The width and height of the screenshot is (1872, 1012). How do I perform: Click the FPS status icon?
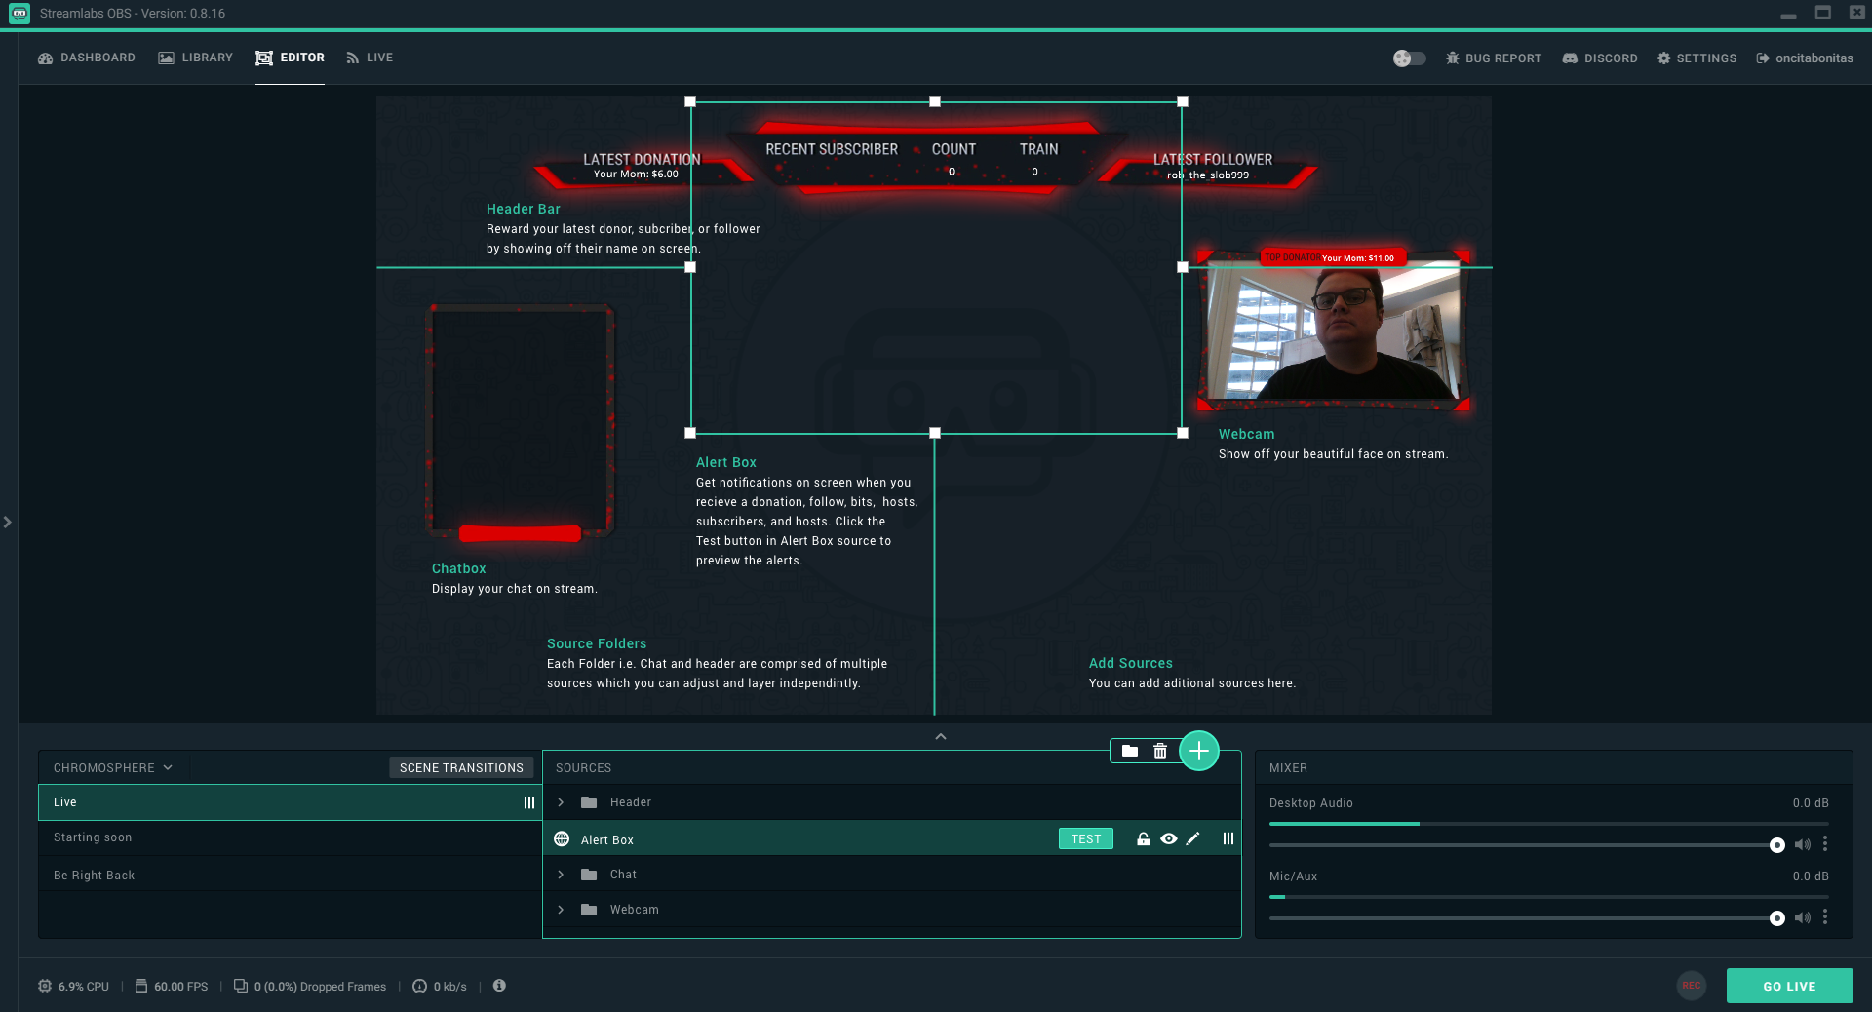tap(141, 986)
